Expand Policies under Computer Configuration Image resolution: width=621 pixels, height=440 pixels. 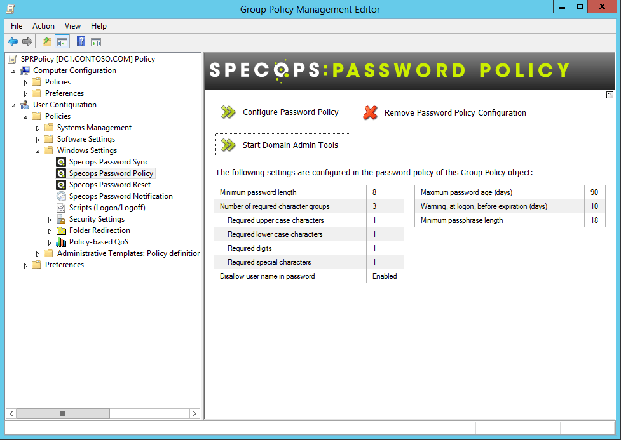25,83
